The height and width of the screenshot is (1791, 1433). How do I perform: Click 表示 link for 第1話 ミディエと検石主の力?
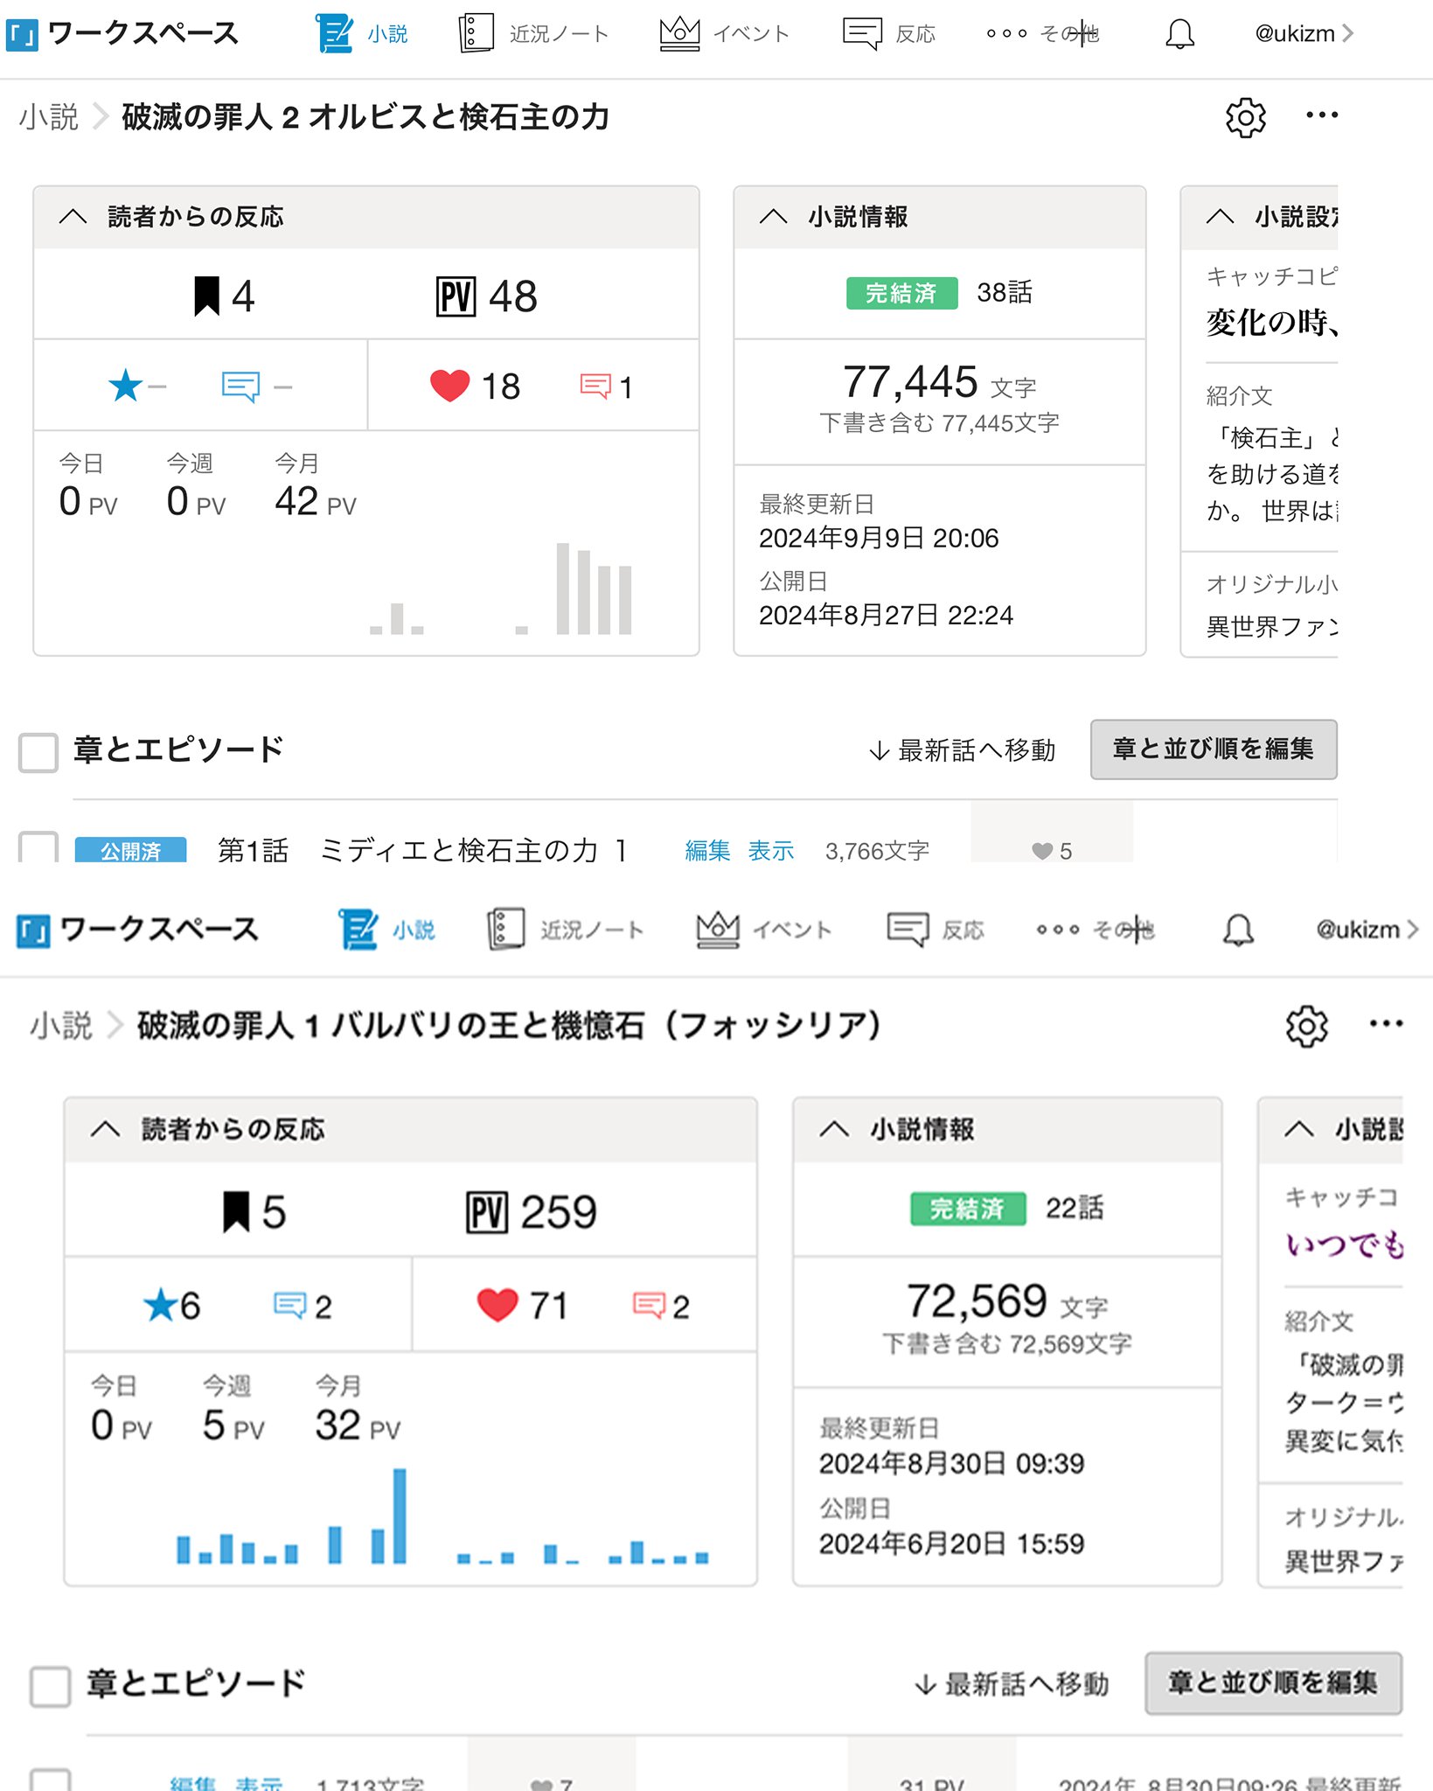coord(770,850)
